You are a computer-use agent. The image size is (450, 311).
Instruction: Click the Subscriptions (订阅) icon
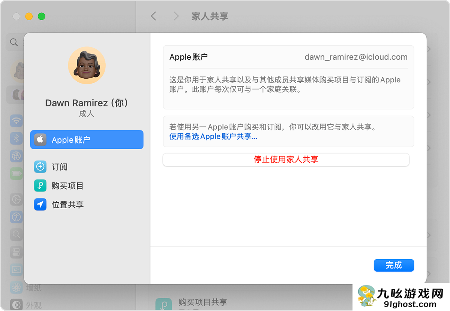click(40, 167)
